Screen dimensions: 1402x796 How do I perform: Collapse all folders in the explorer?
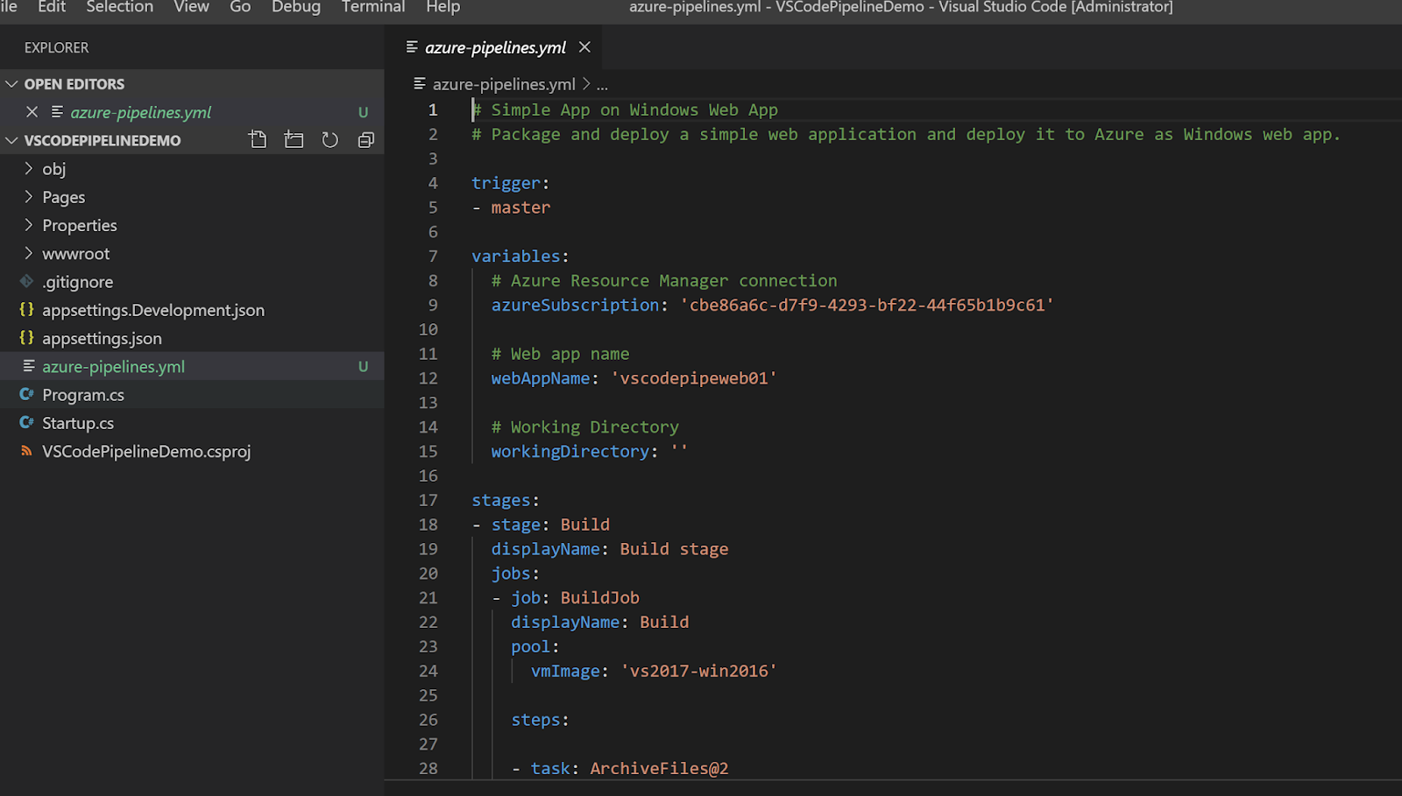tap(365, 139)
